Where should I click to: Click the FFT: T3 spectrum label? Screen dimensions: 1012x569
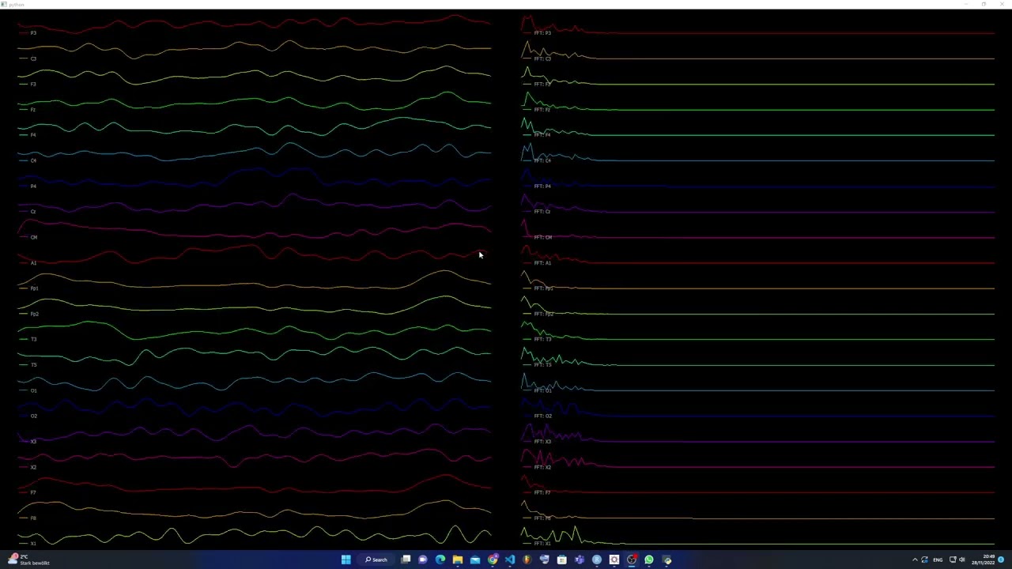[542, 339]
